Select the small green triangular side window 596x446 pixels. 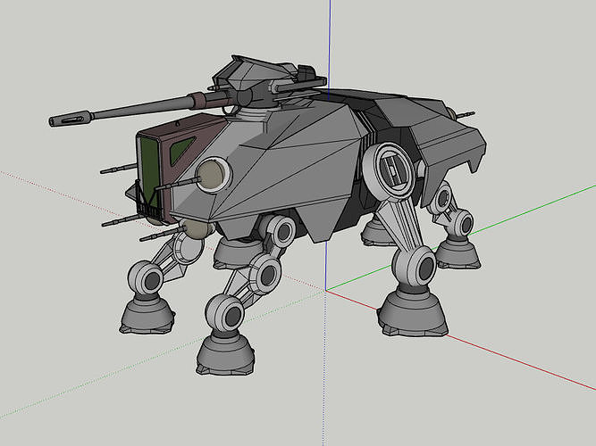tap(182, 150)
